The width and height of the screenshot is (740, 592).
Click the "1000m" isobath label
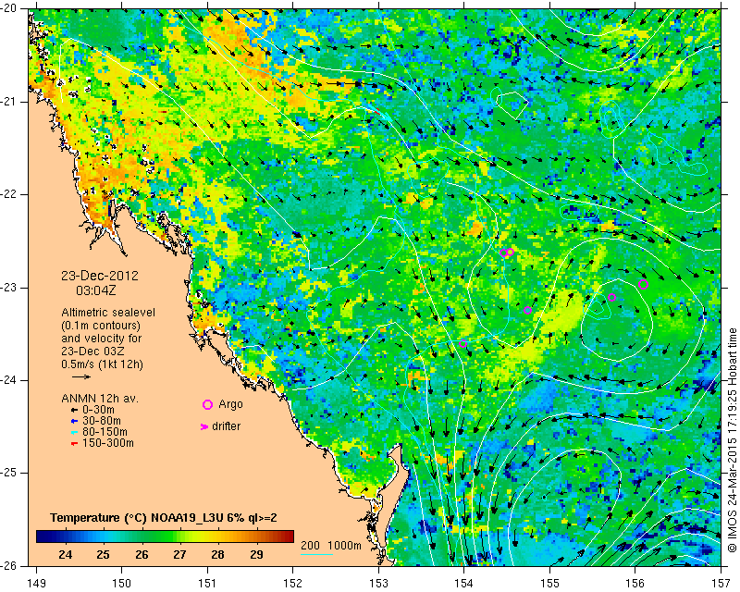[344, 546]
